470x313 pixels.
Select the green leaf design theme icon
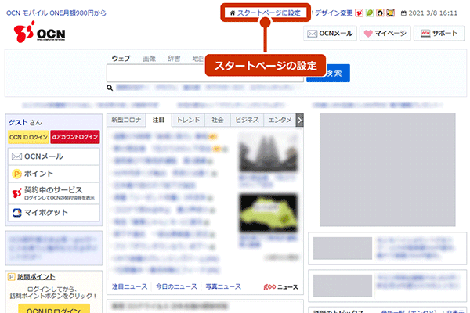point(370,13)
